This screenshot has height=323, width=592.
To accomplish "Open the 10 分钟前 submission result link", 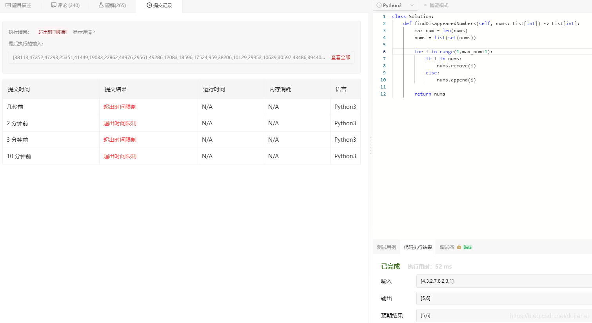I will pyautogui.click(x=120, y=156).
